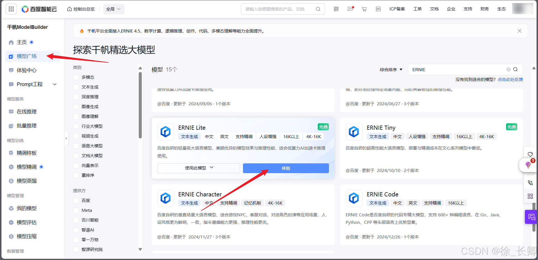Click the 在线推理 sidebar icon

[11, 112]
